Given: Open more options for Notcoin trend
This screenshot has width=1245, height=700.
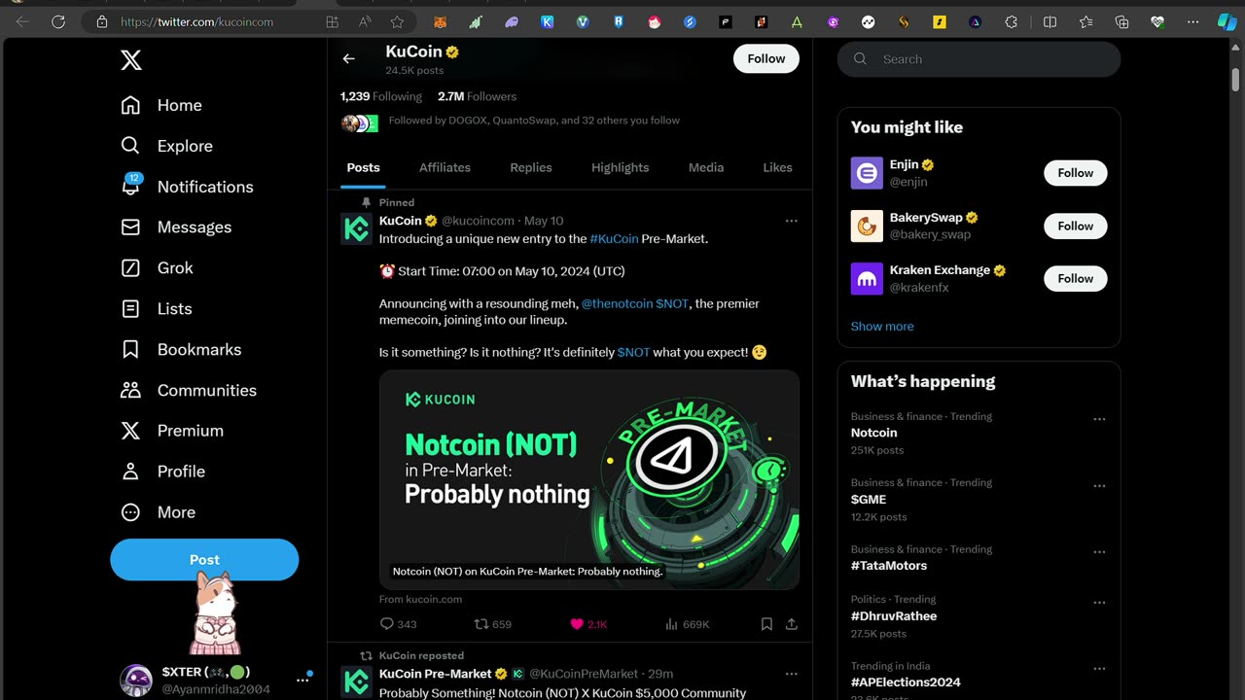Looking at the screenshot, I should click(x=1099, y=419).
